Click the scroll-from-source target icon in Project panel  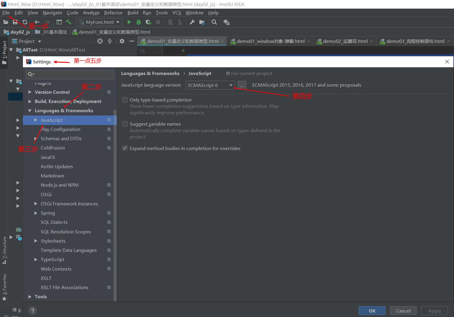(100, 41)
